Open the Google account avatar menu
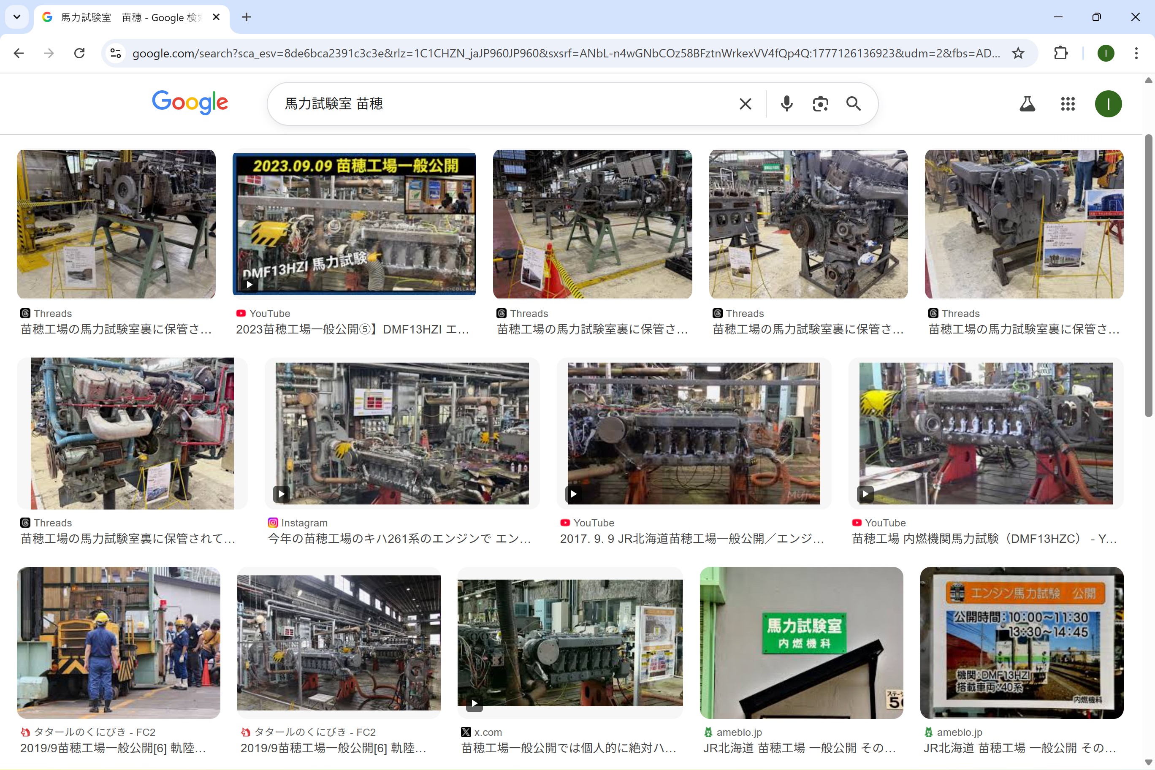Screen dimensions: 1155x770 pyautogui.click(x=1108, y=103)
